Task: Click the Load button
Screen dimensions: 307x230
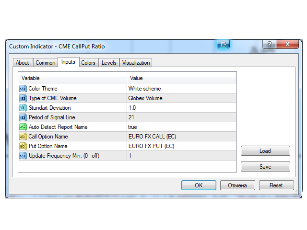Action: point(265,151)
